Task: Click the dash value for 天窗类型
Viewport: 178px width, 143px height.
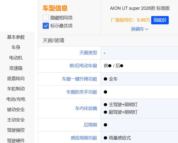Action: point(105,53)
